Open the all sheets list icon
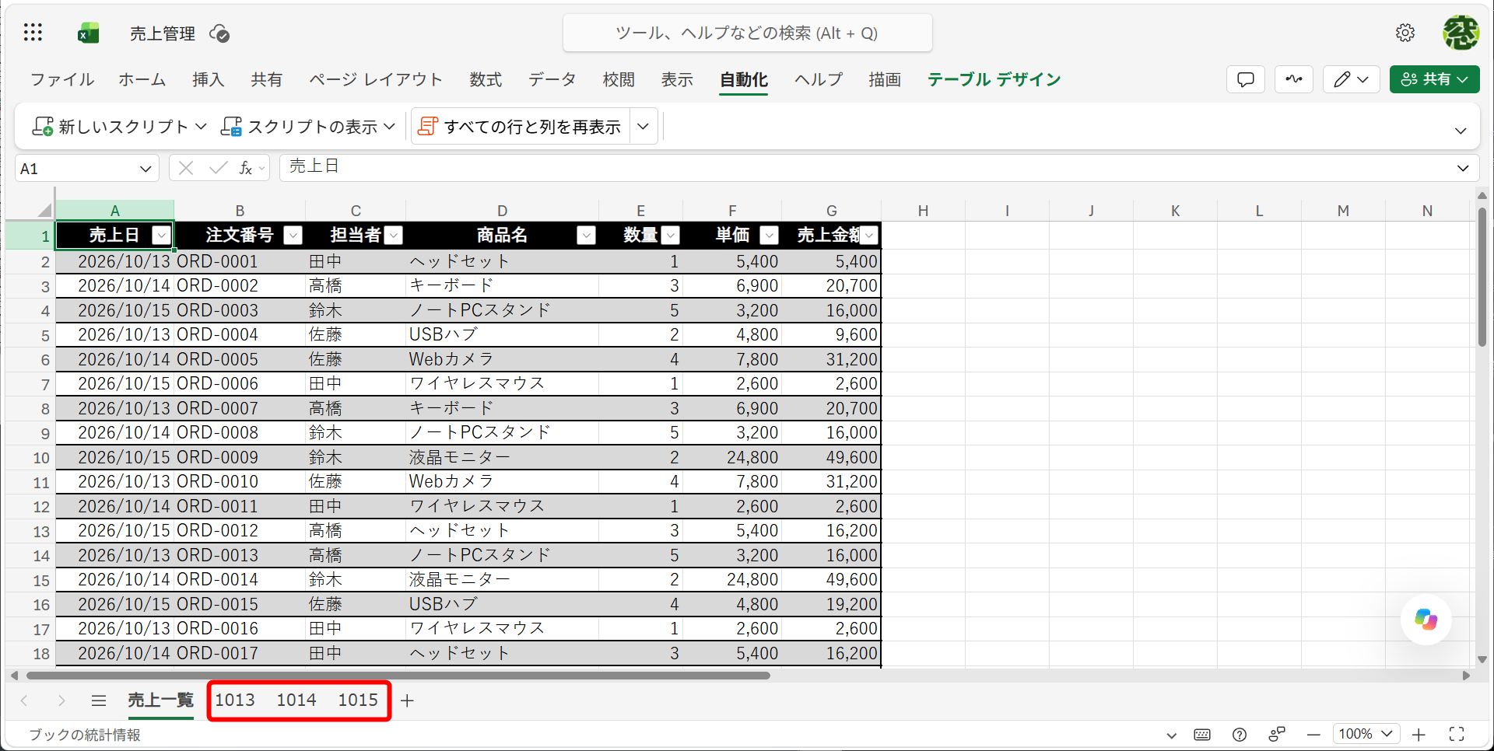This screenshot has width=1494, height=751. 98,700
